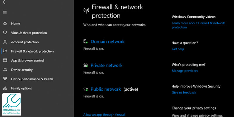Click the Device security laptop icon
Image resolution: width=234 pixels, height=117 pixels.
(x=5, y=70)
